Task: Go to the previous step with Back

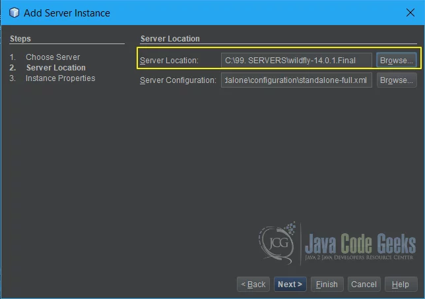Action: point(253,284)
